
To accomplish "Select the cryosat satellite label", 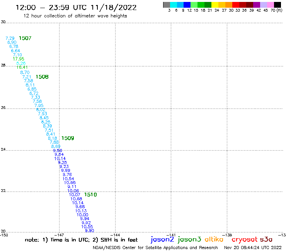I will pos(245,239).
